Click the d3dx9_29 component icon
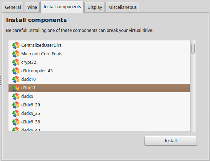210x161 pixels. [x=16, y=105]
